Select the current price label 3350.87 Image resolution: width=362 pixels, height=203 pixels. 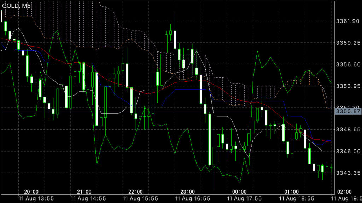[348, 111]
